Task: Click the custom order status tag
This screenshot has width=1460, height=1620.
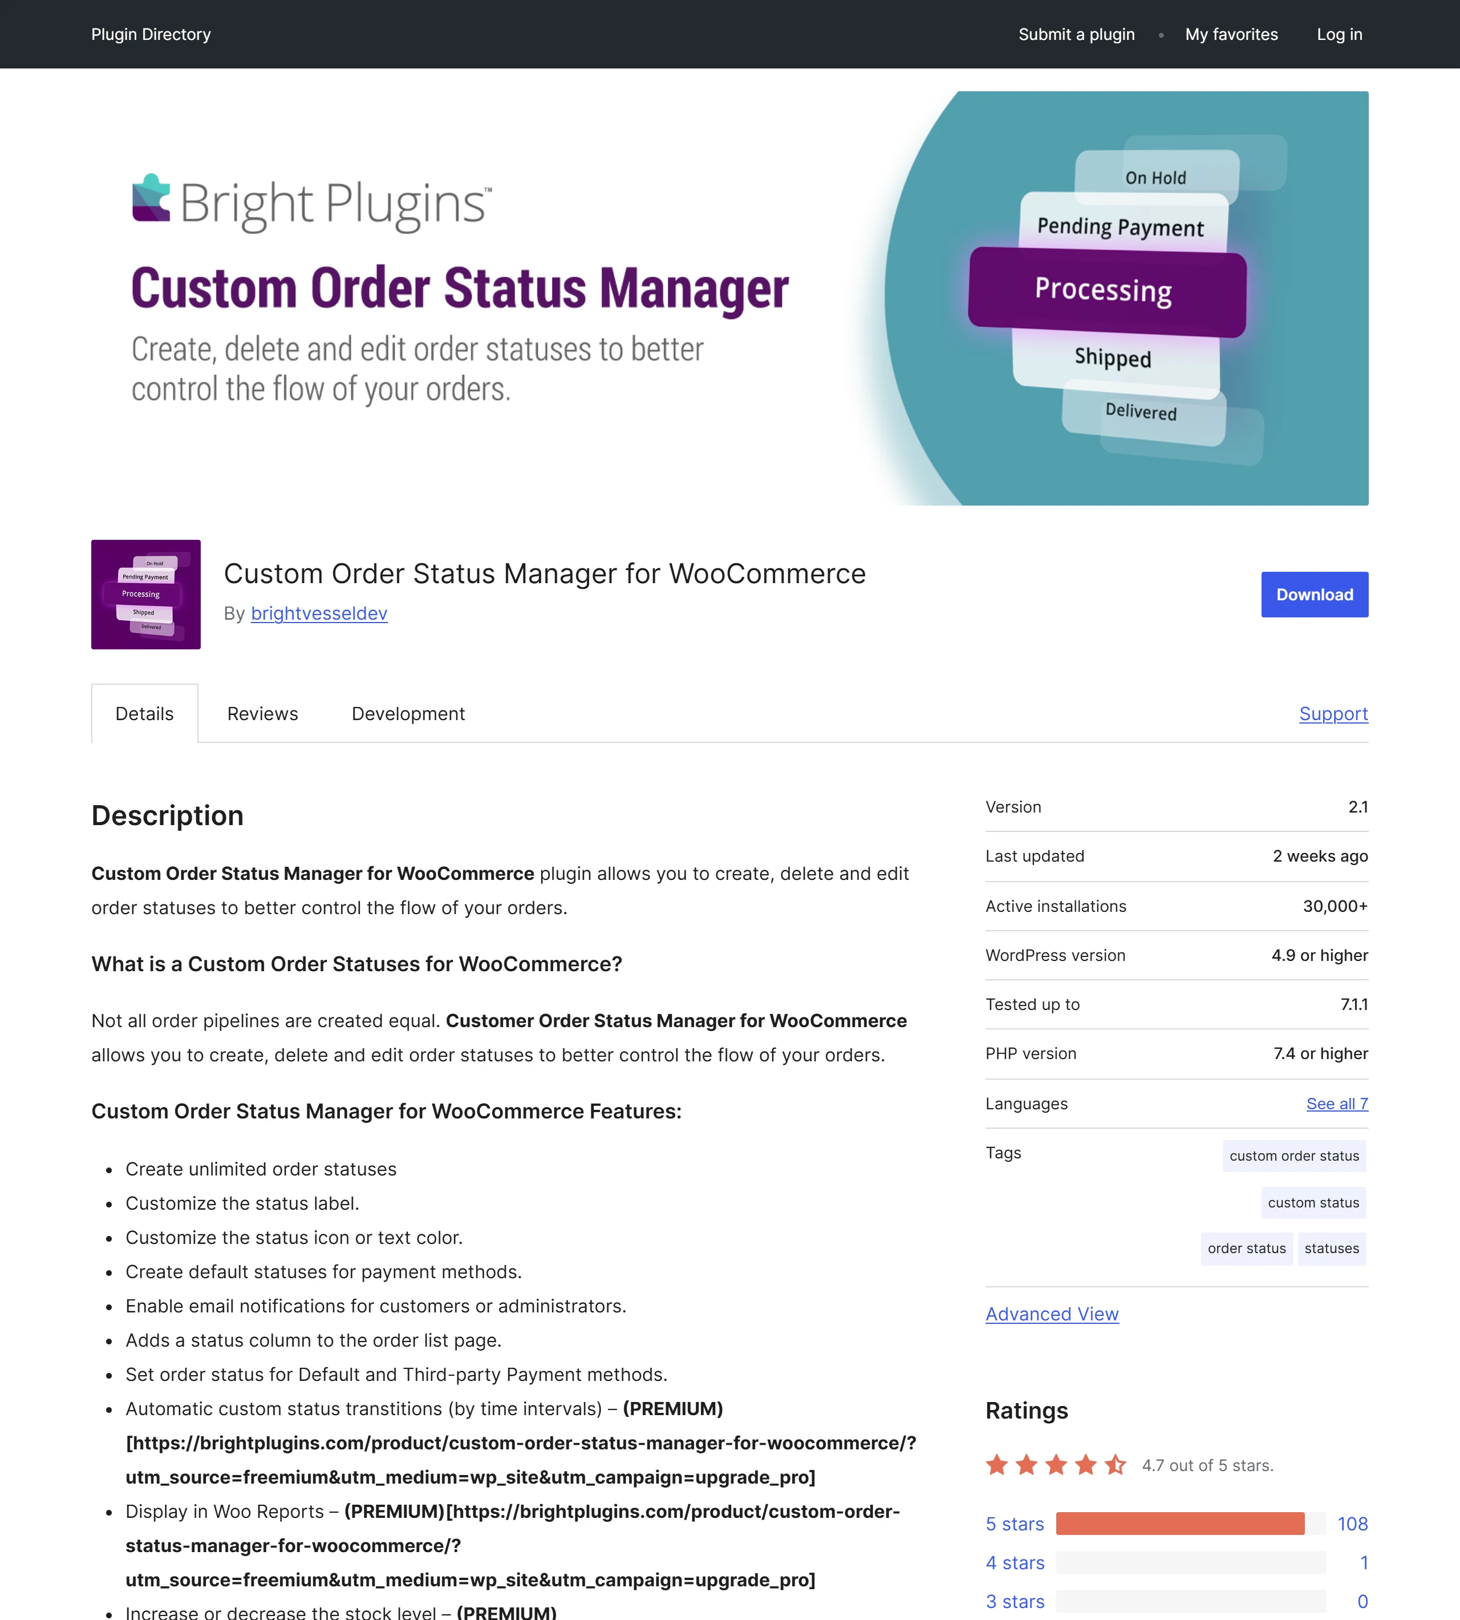Action: click(1294, 1156)
